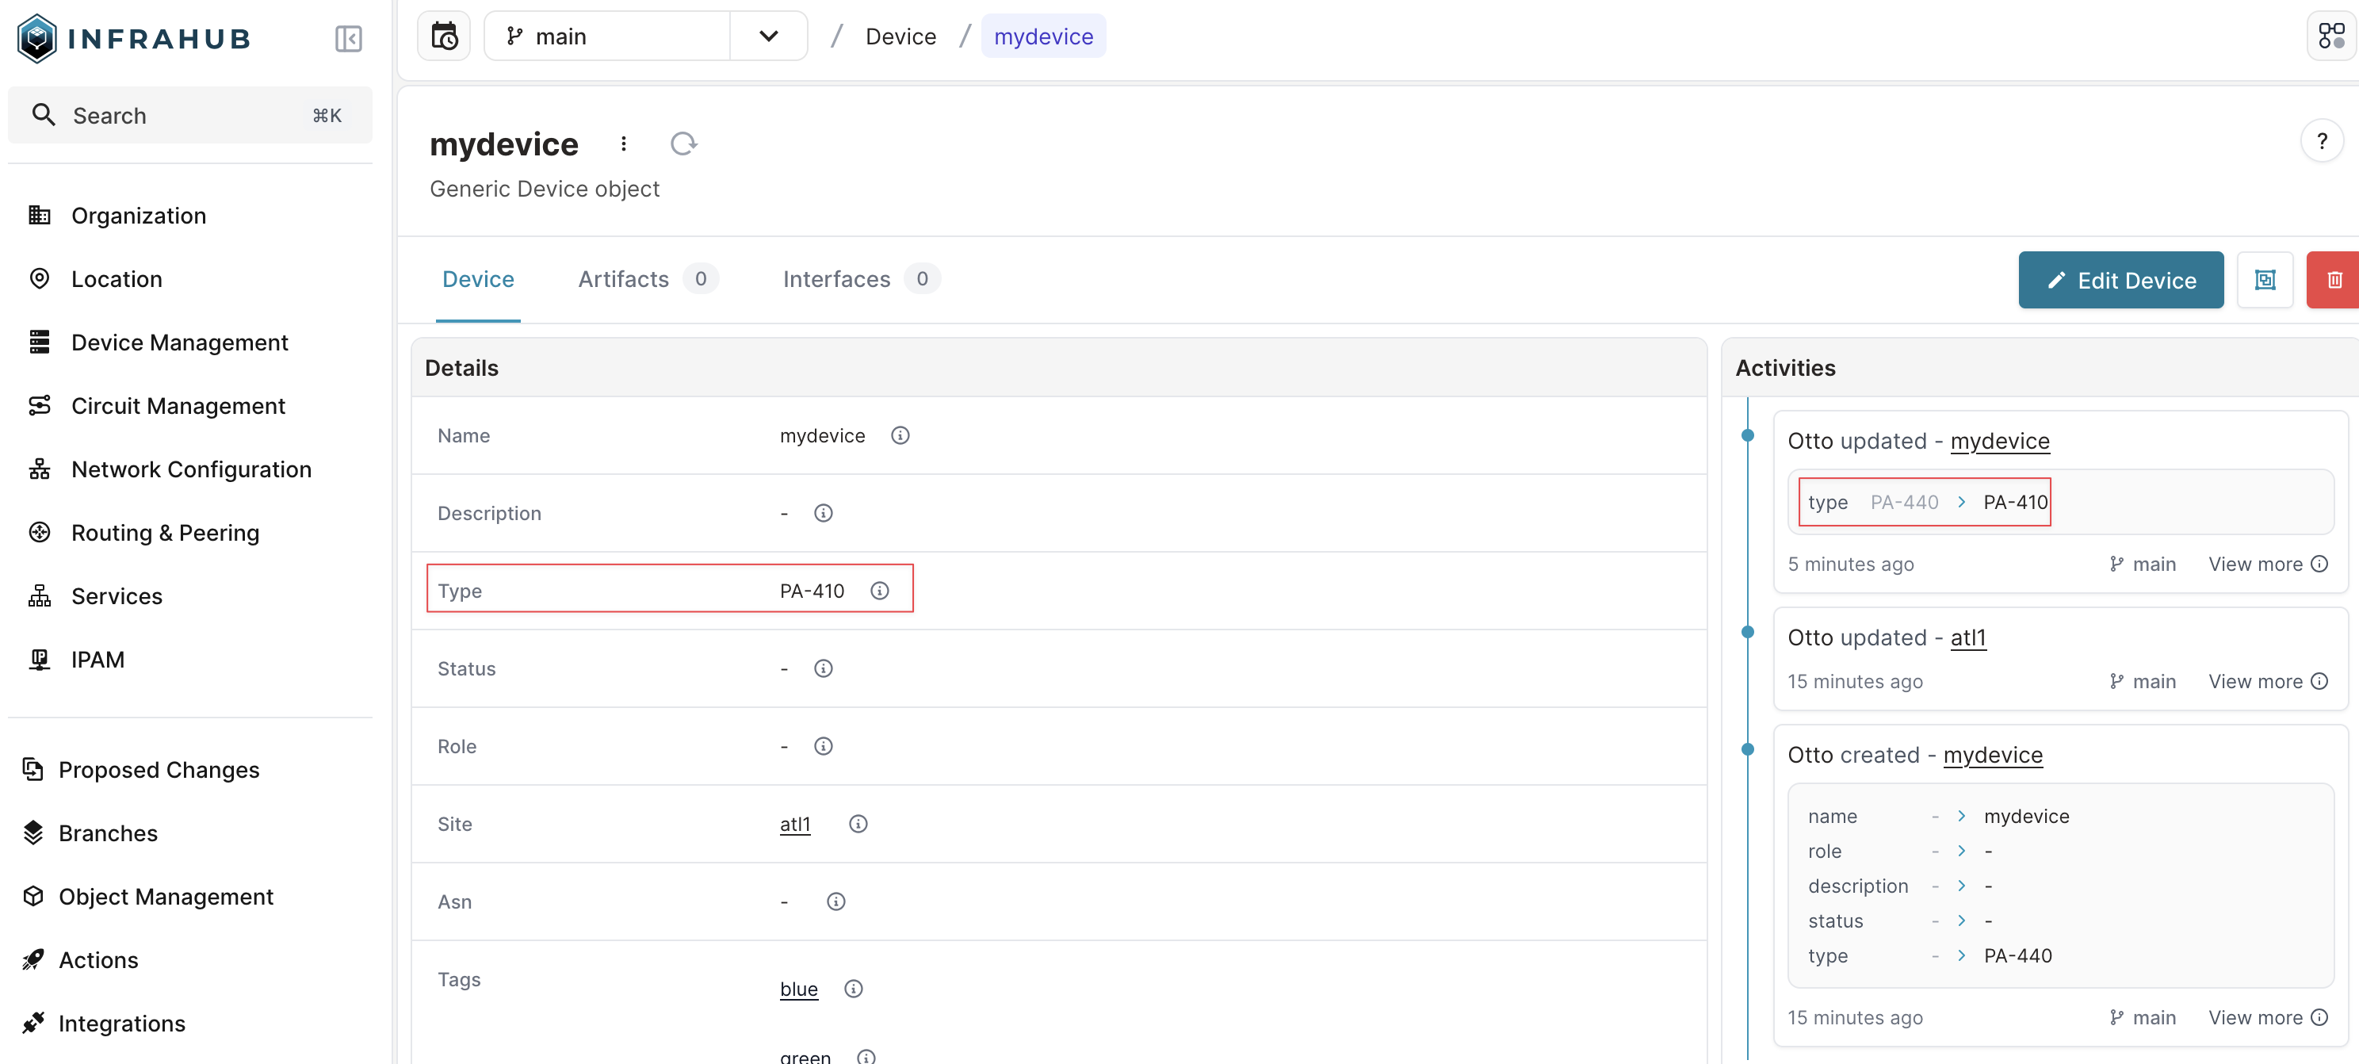Show info for the Status field
2359x1064 pixels.
824,669
